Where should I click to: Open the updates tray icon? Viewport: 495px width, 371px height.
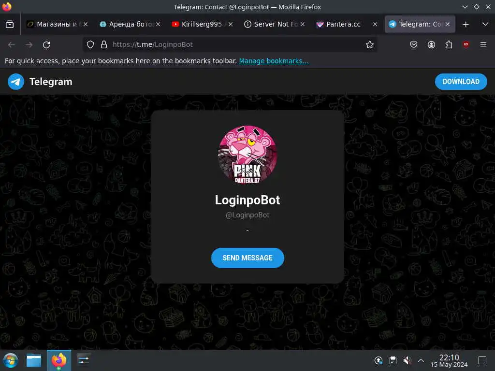tap(379, 360)
